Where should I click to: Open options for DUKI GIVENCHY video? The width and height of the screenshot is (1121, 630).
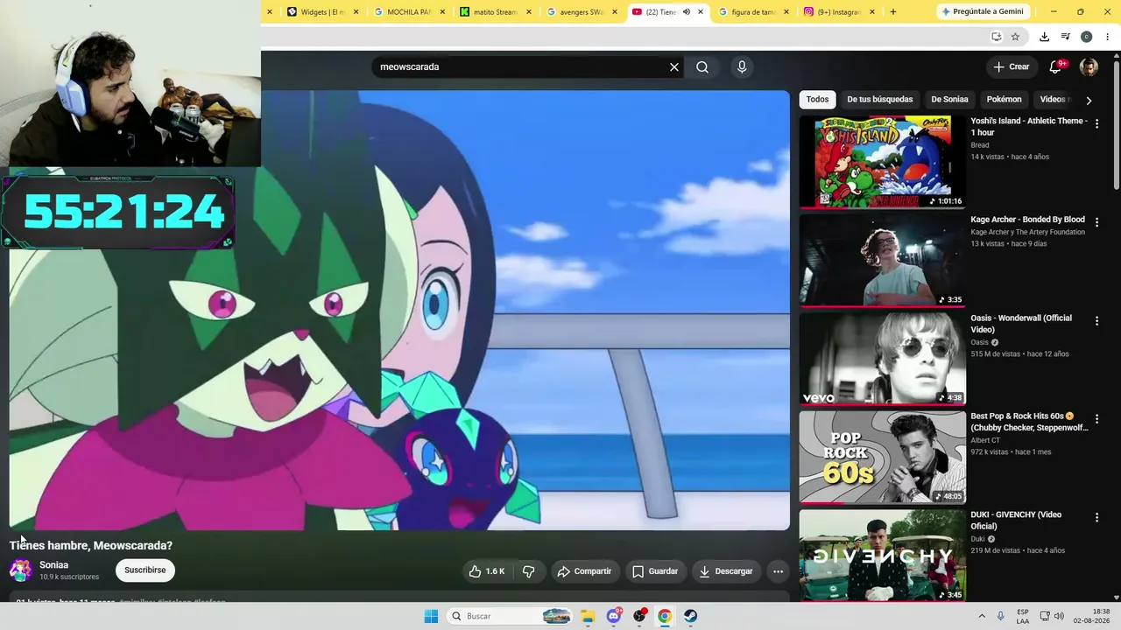(x=1096, y=518)
